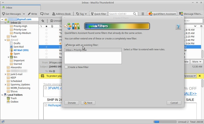Open the Get Messages dropdown arrow
Image resolution: width=204 pixels, height=124 pixels.
[24, 14]
